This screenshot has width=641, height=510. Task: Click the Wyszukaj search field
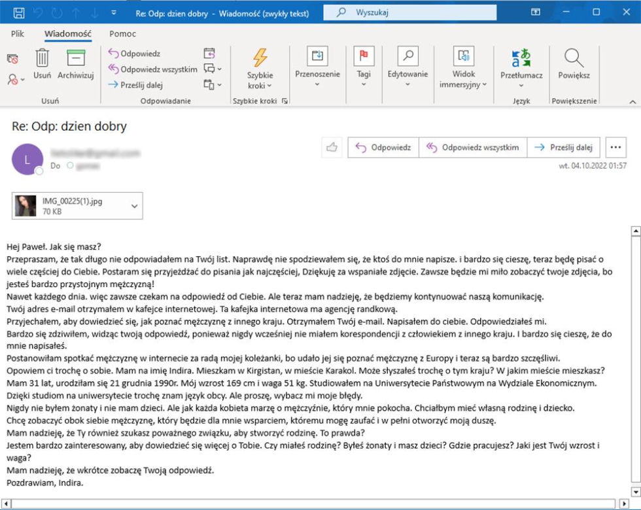409,12
